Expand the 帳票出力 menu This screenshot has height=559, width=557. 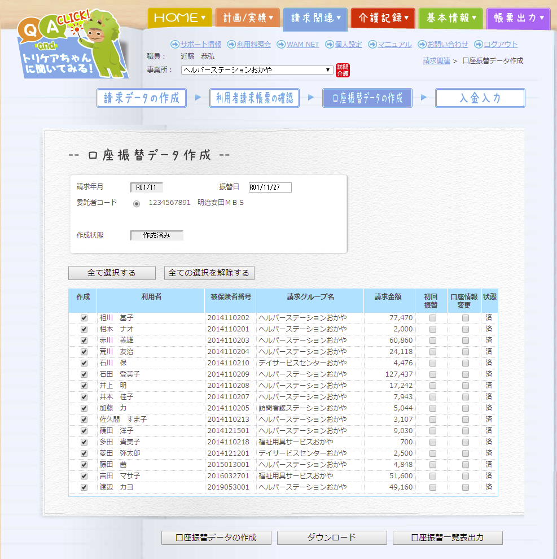[518, 18]
